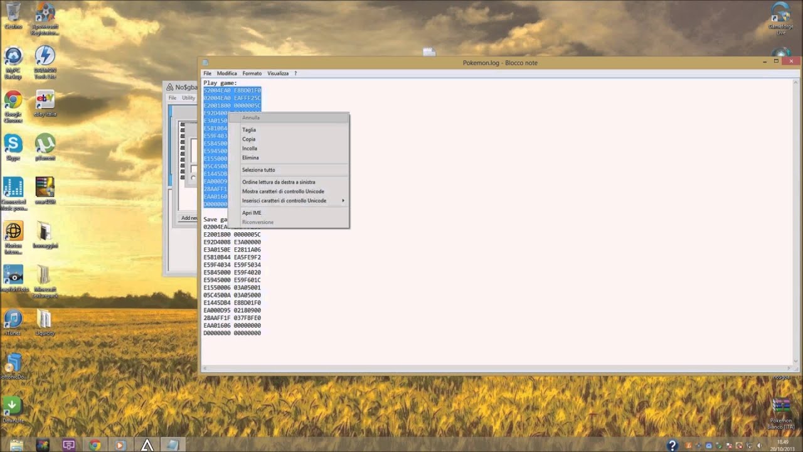The image size is (803, 452).
Task: Open Snapfish Foto desktop shortcut
Action: [x=15, y=278]
